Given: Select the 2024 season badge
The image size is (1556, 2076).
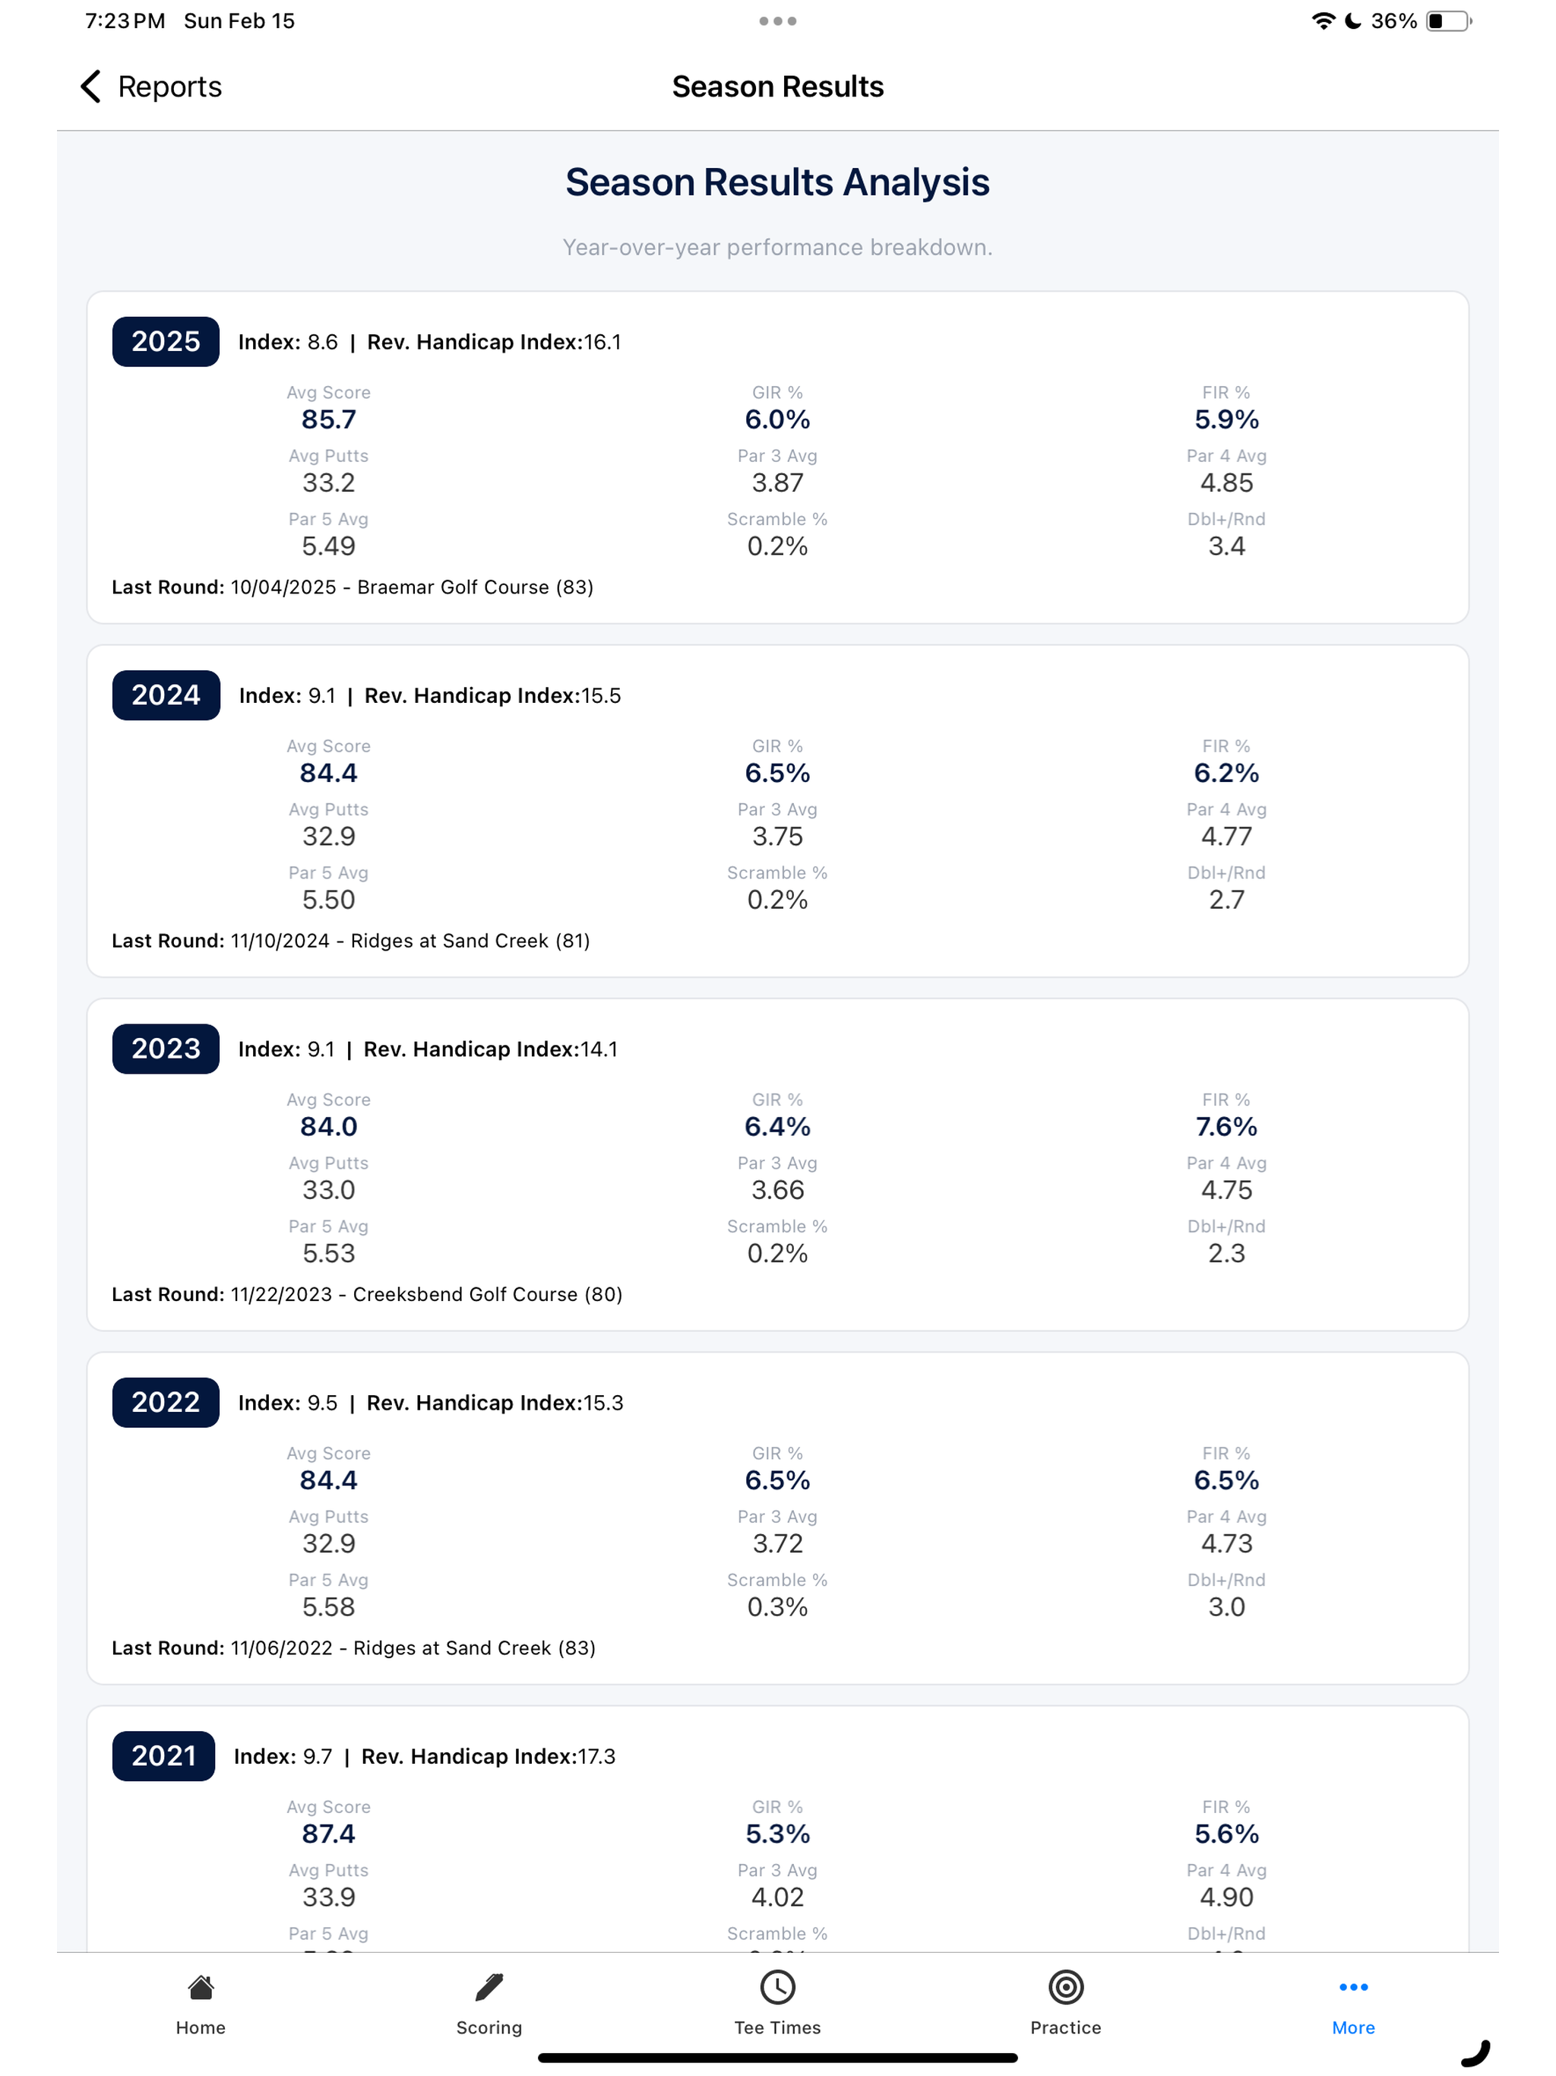Looking at the screenshot, I should 166,695.
